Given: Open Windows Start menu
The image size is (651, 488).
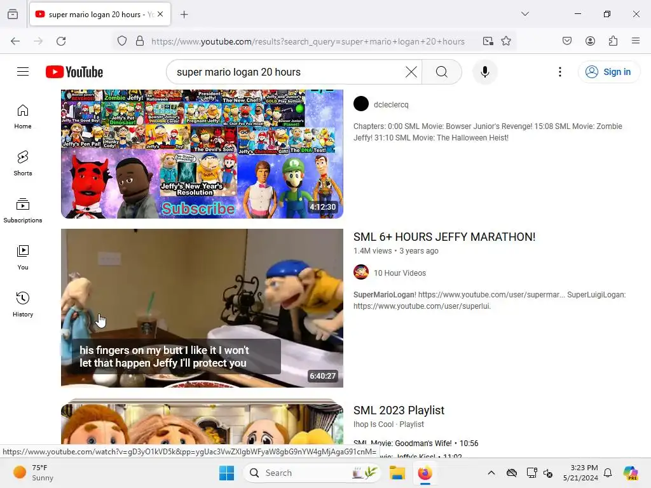Looking at the screenshot, I should (227, 473).
